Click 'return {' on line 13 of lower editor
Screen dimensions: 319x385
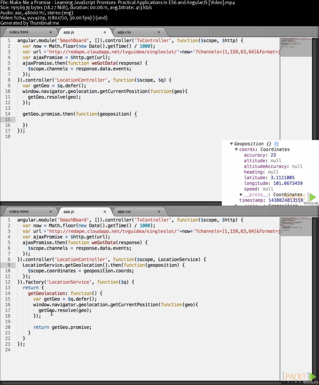[x=33, y=288]
